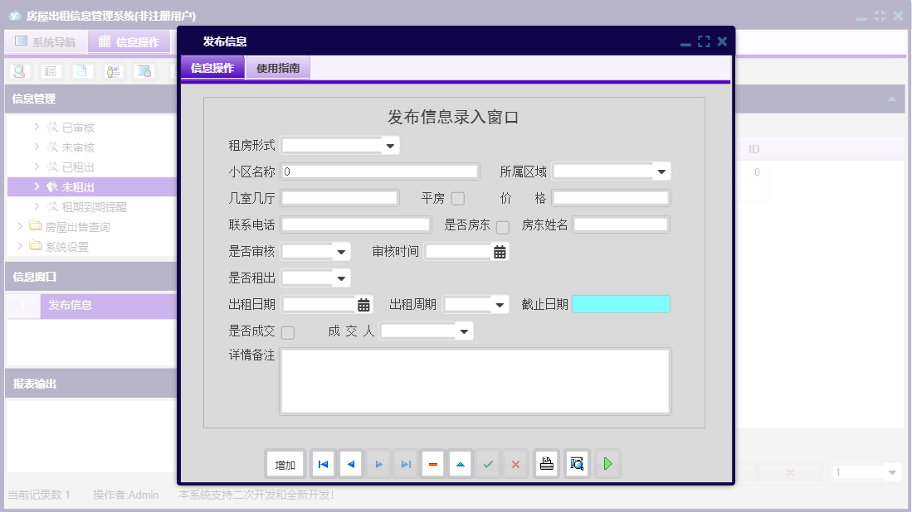Expand the 所属区域 dropdown

pyautogui.click(x=661, y=171)
